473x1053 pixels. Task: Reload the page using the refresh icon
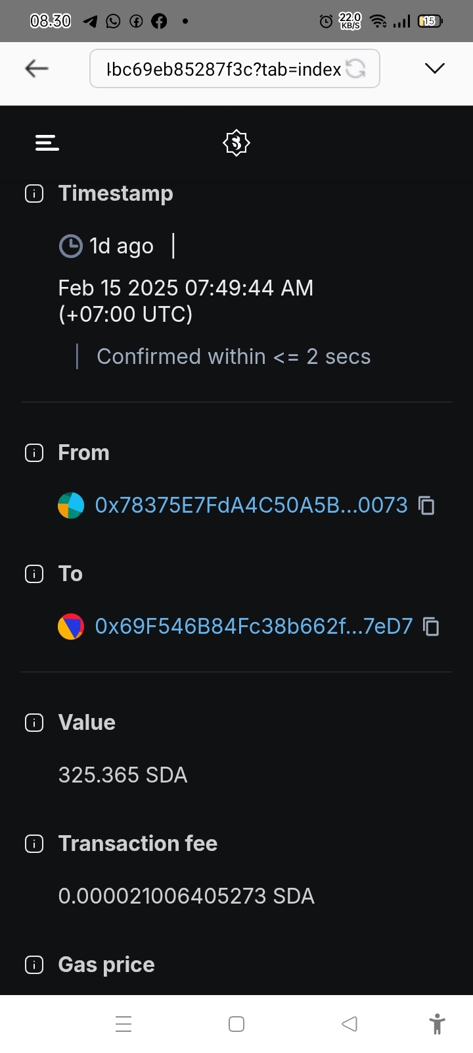pyautogui.click(x=355, y=68)
